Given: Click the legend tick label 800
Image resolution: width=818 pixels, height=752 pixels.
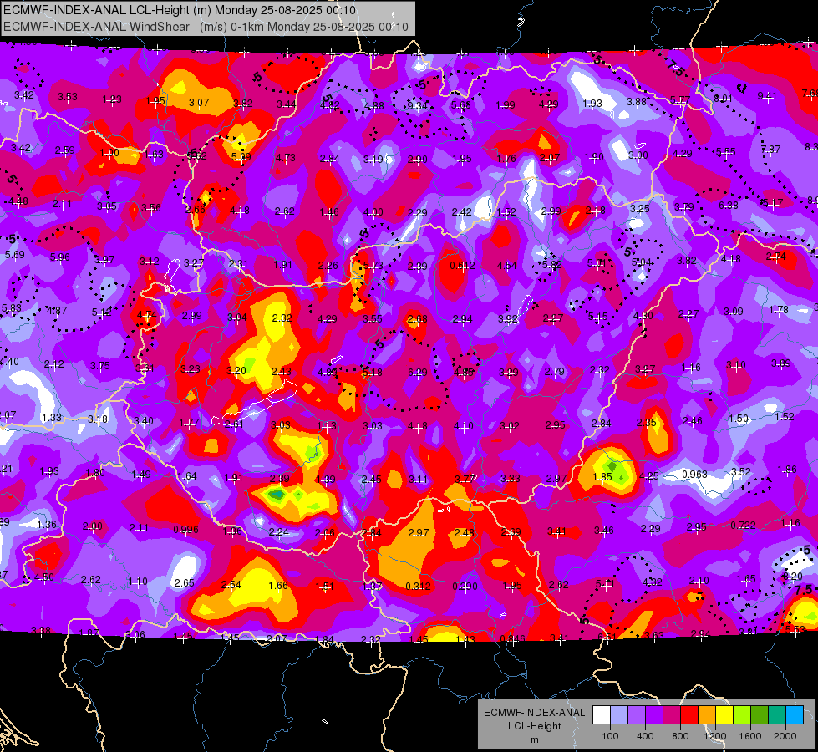Looking at the screenshot, I should (x=680, y=736).
